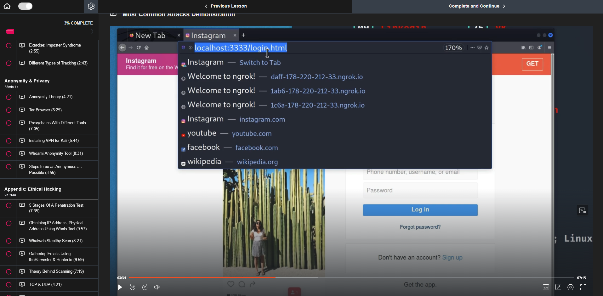Viewport: 603px width, 296px height.
Task: Go to Previous Lesson
Action: coord(225,6)
